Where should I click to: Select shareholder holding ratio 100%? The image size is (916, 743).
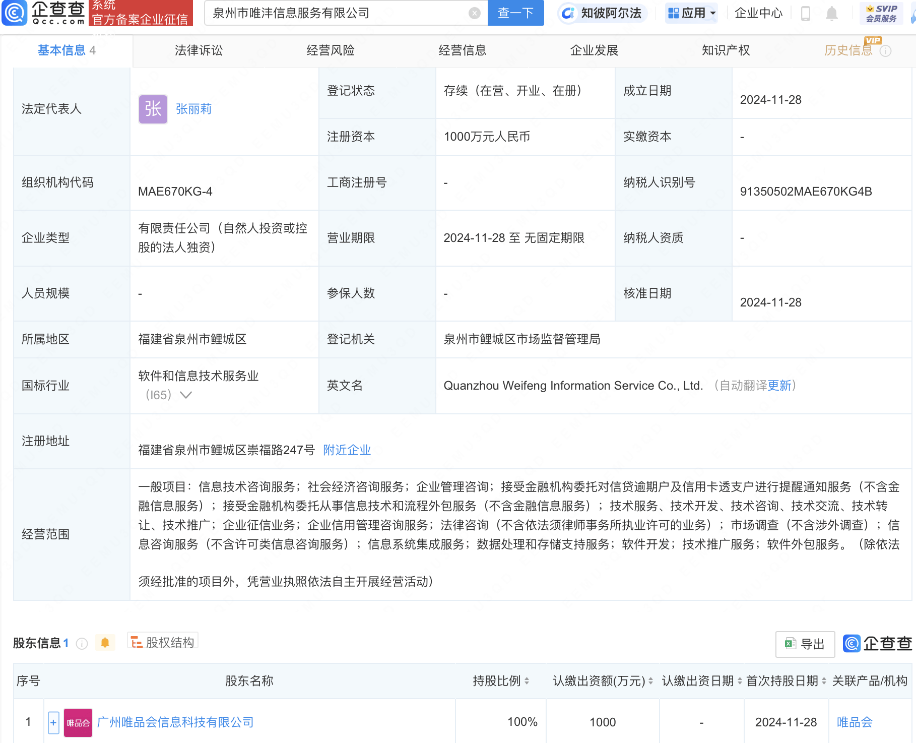[522, 722]
